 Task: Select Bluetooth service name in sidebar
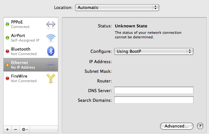click(x=20, y=49)
